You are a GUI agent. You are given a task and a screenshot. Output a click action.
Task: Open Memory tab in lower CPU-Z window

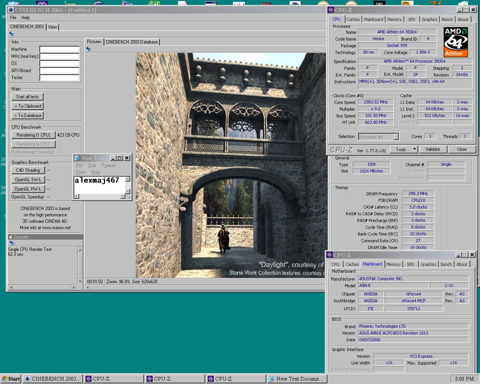pos(393,264)
